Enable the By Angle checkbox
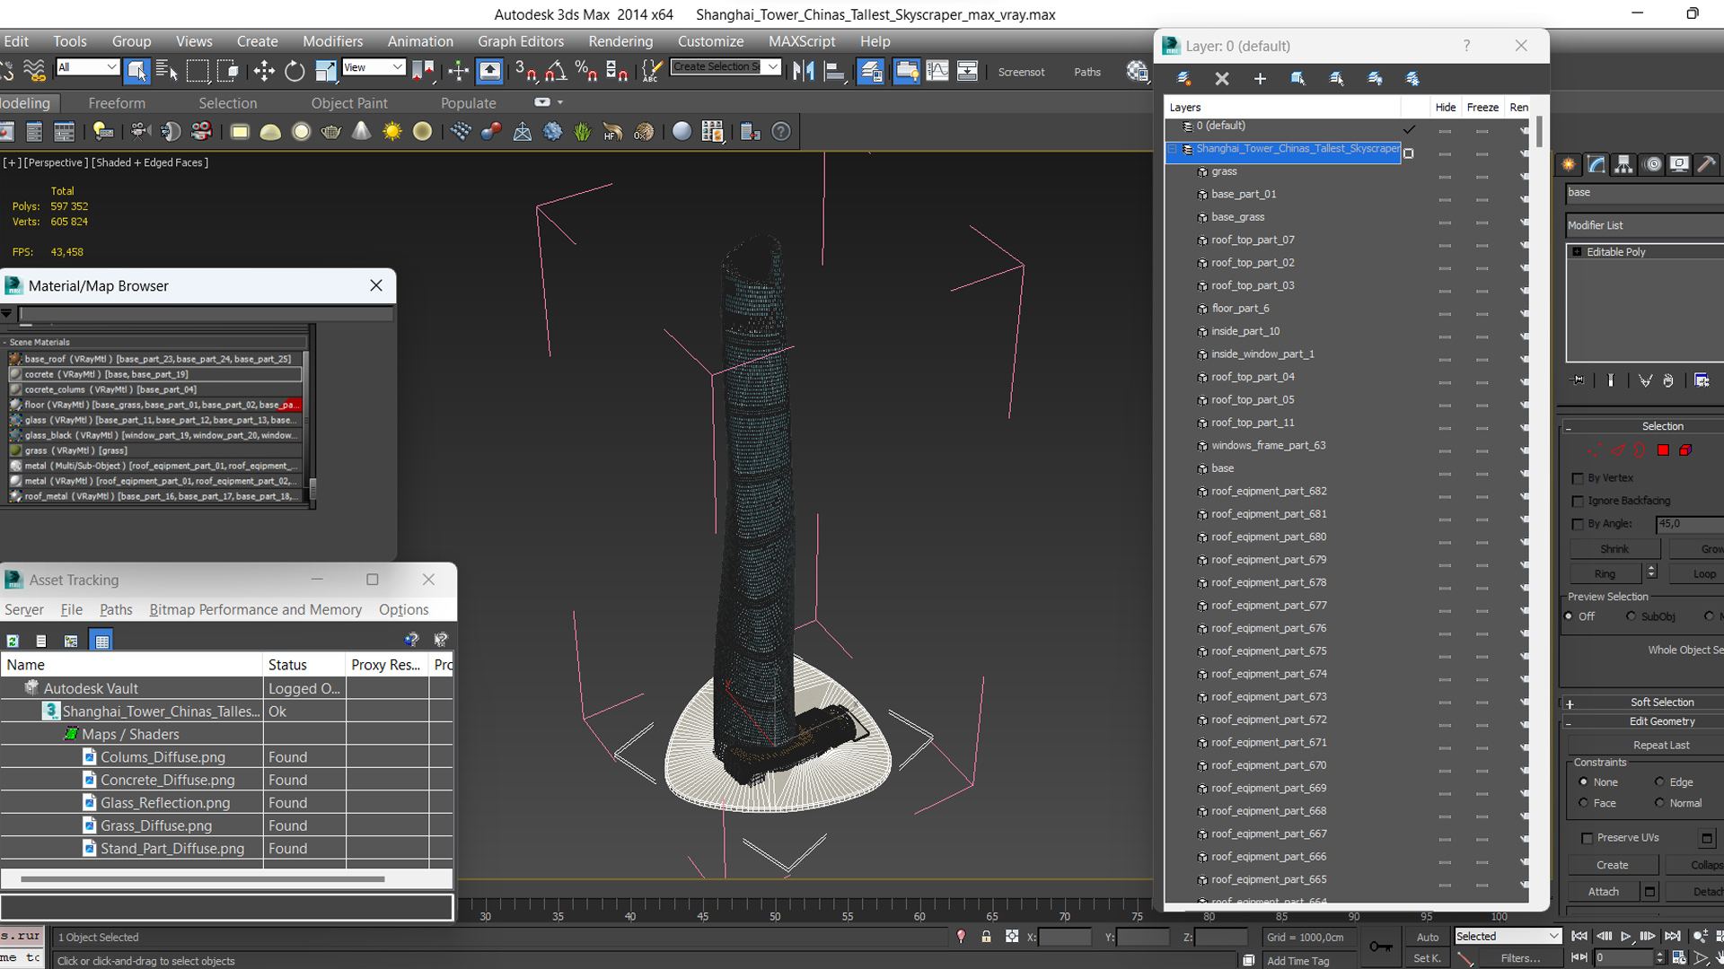Viewport: 1724px width, 969px height. click(1578, 524)
